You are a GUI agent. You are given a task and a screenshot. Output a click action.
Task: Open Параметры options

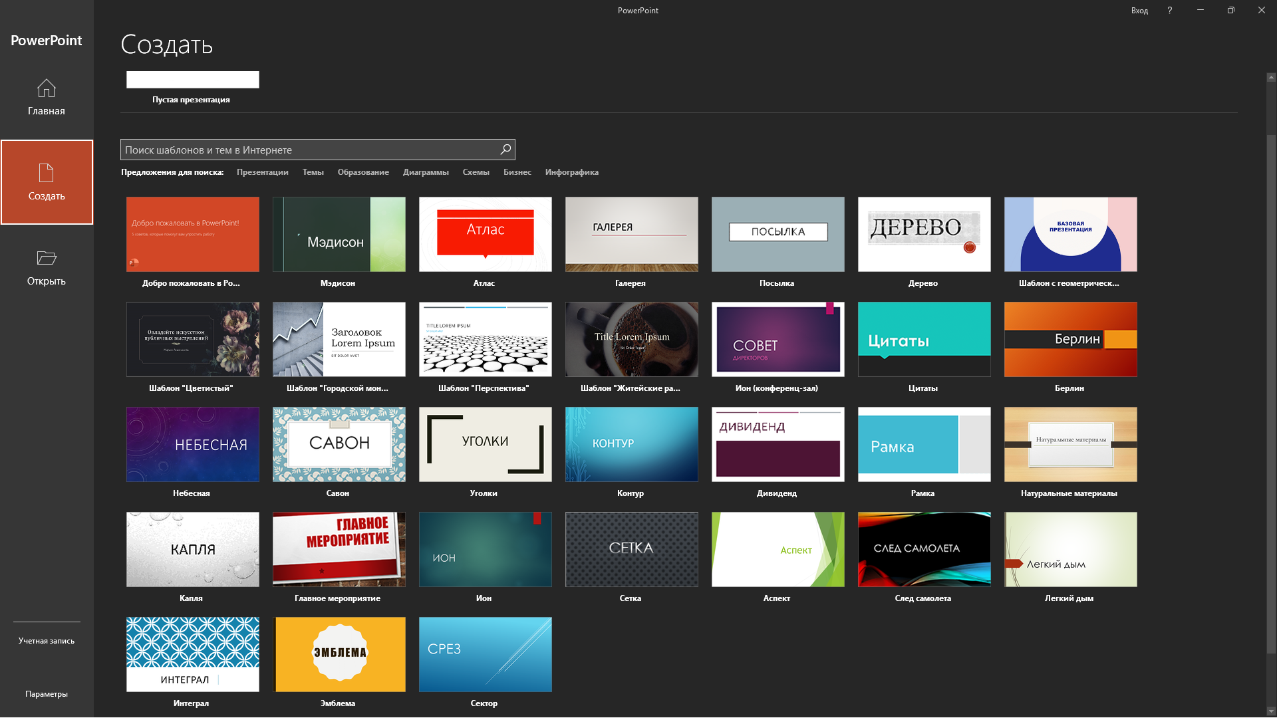tap(46, 694)
